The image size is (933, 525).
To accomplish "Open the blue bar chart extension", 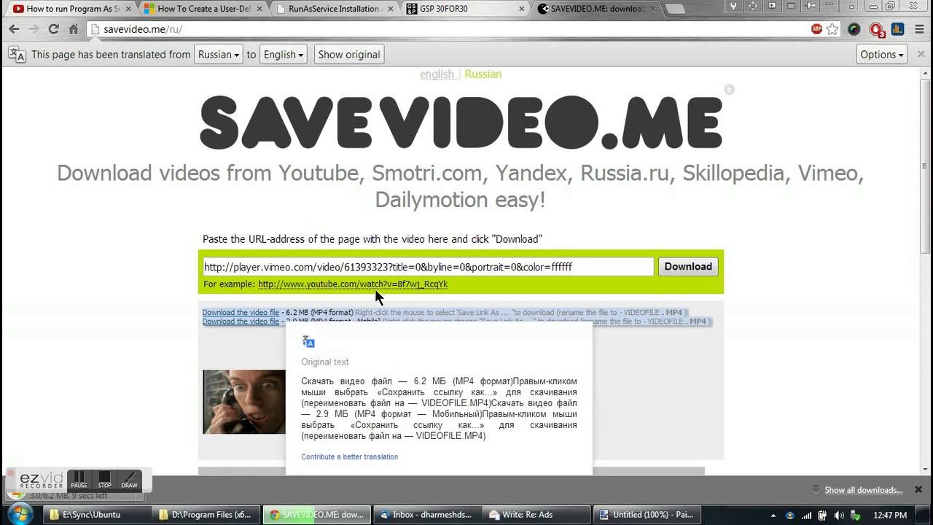I will pyautogui.click(x=897, y=29).
